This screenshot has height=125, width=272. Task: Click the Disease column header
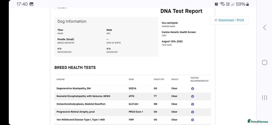[x=60, y=80]
